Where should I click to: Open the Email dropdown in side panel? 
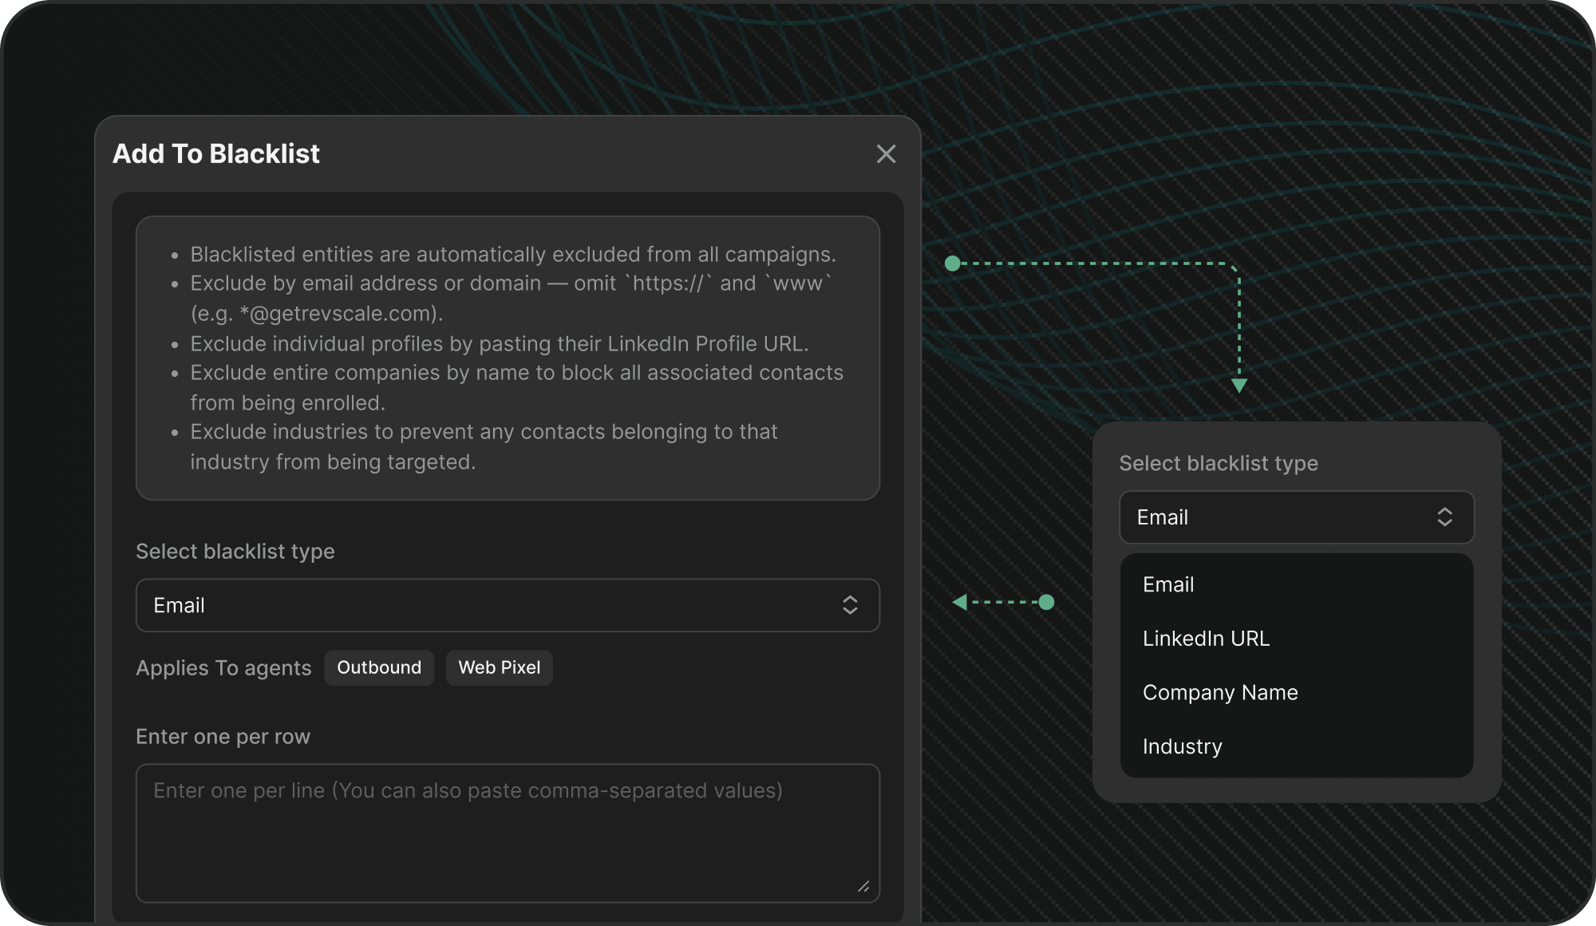click(x=1297, y=517)
